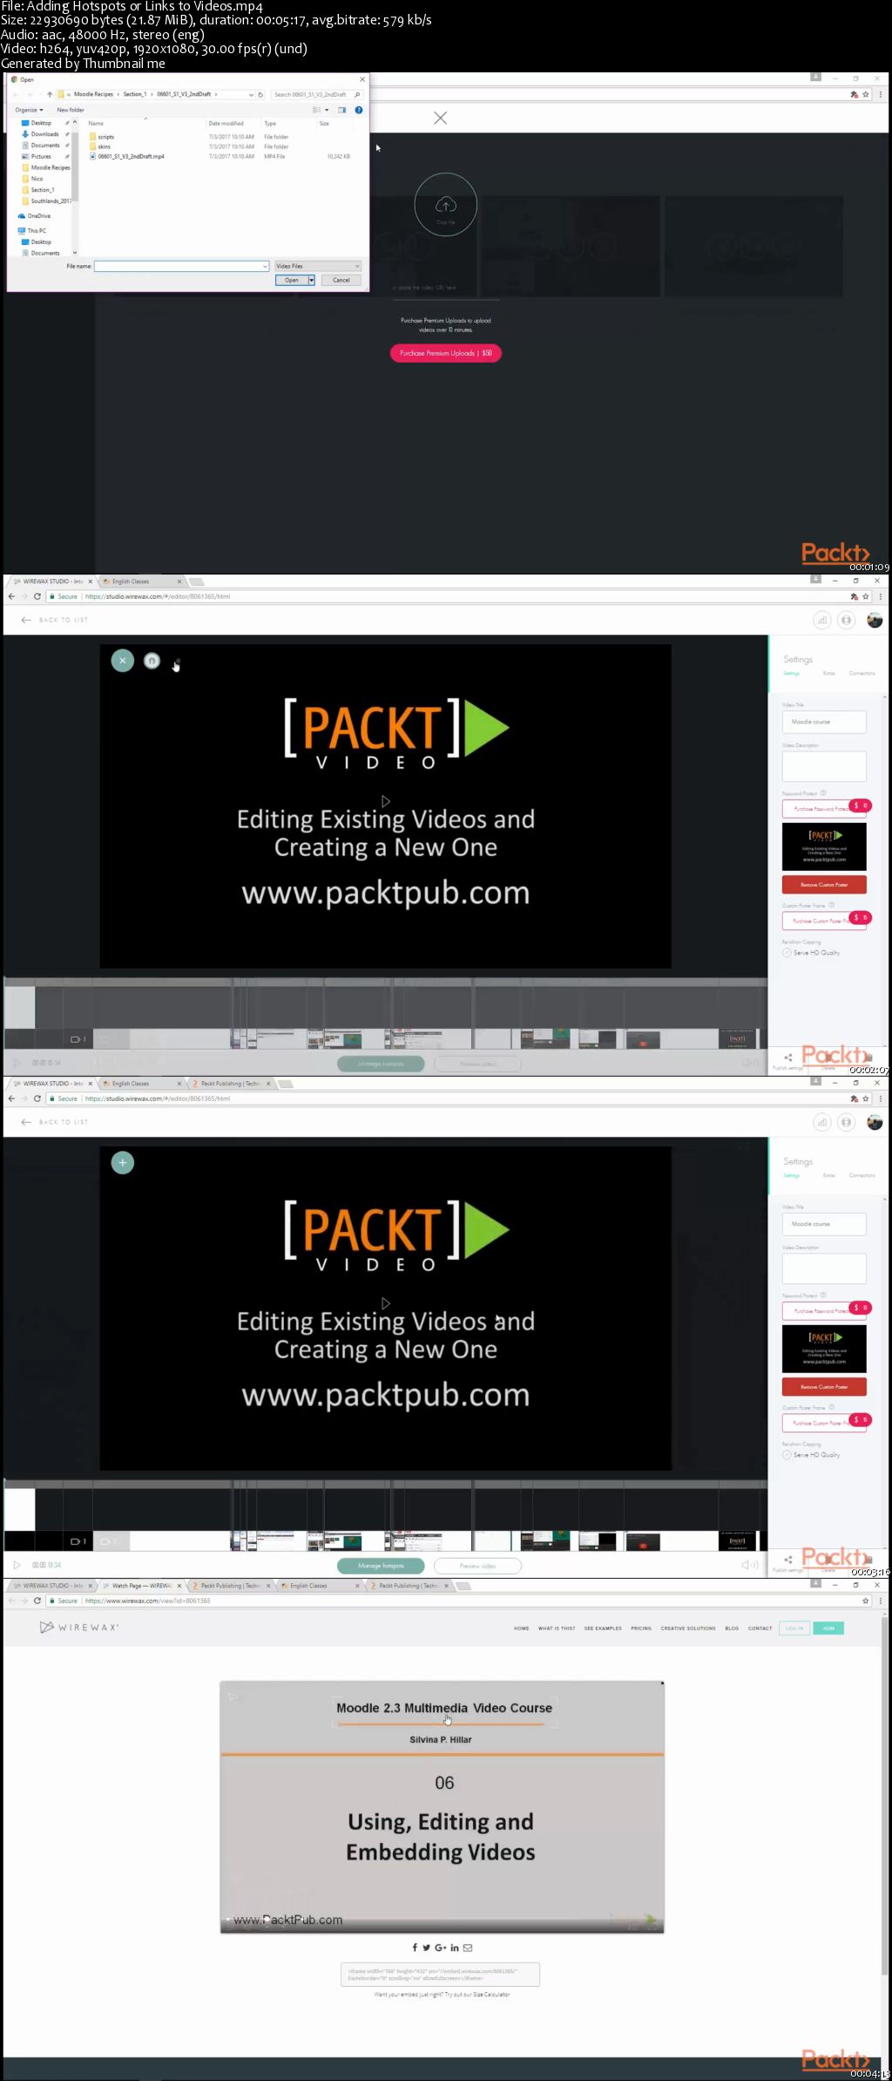The height and width of the screenshot is (2081, 892).
Task: Expand the File name history dropdown arrow
Action: (265, 266)
